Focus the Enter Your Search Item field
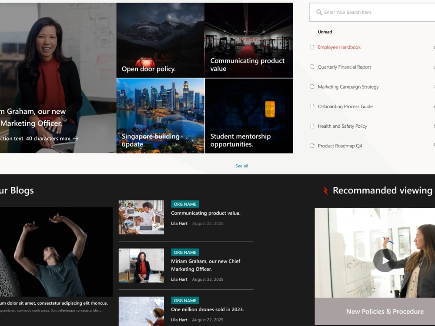435x326 pixels. (x=372, y=12)
